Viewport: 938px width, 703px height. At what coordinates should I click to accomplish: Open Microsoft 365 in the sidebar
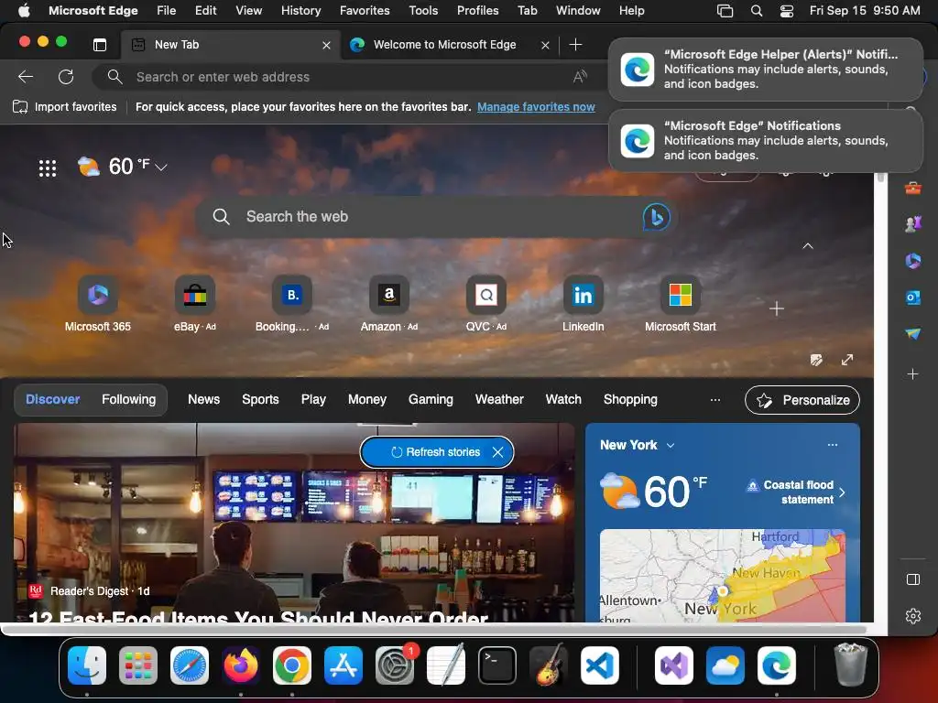click(913, 261)
